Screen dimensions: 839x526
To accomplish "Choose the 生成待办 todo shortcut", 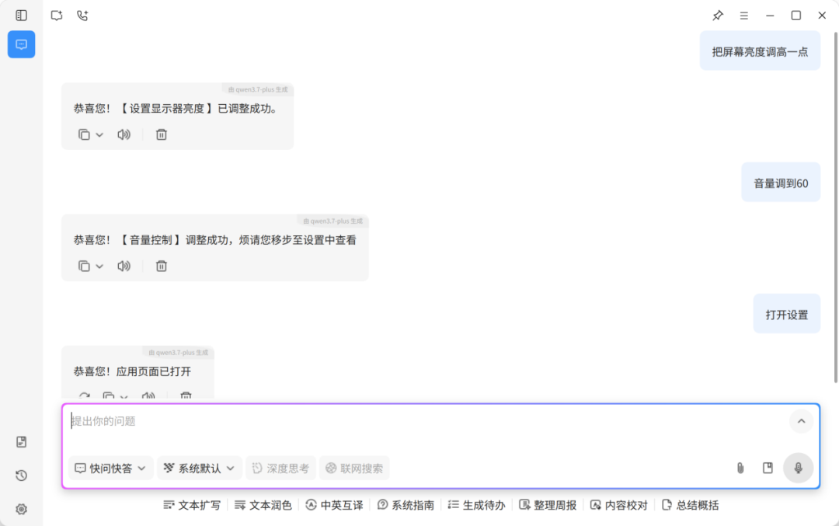I will (x=477, y=505).
